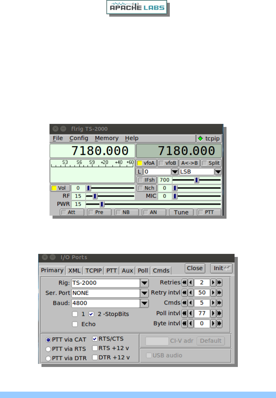Check the 1 stop bit checkbox
The height and width of the screenshot is (398, 276).
click(x=75, y=314)
